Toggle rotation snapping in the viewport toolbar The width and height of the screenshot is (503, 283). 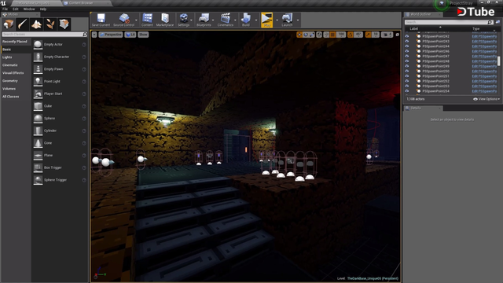pos(351,35)
